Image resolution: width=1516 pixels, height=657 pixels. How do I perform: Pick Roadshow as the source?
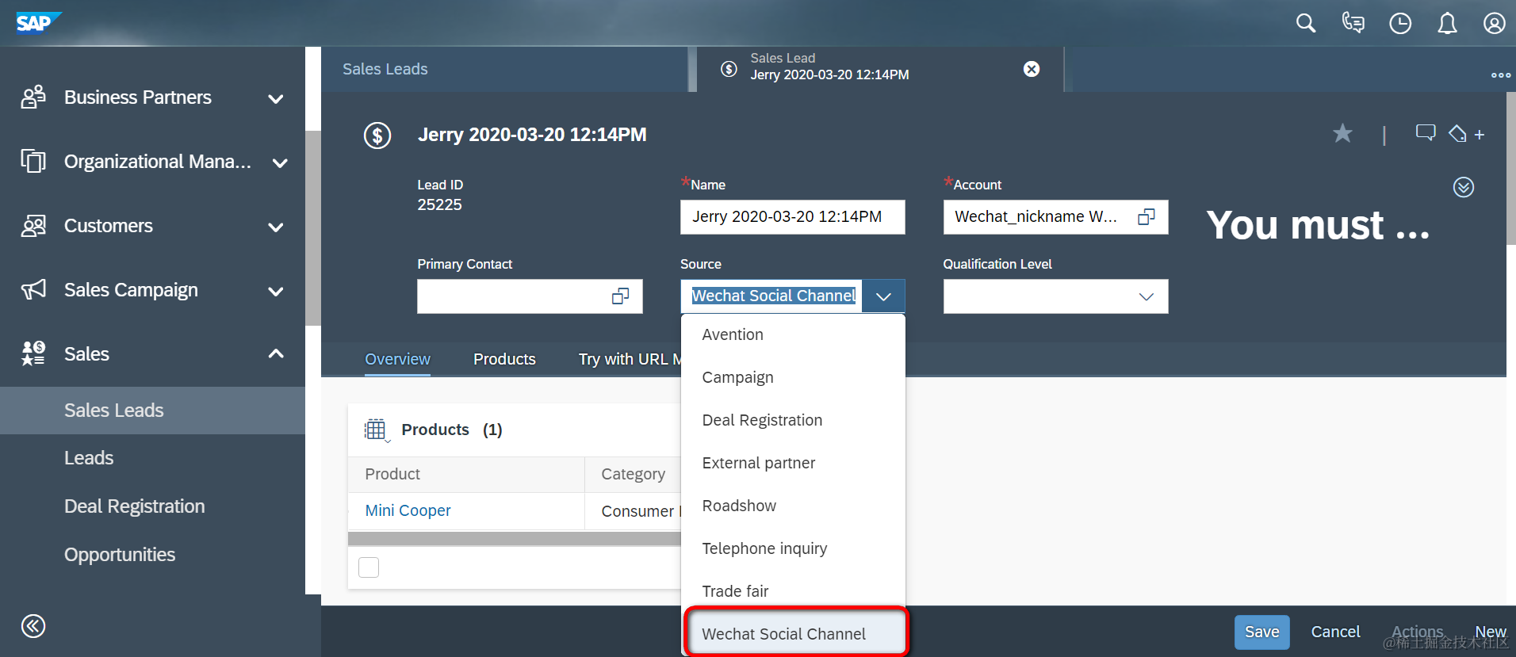tap(793, 506)
